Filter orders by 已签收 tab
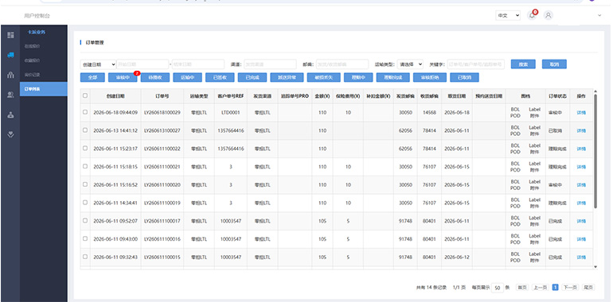The image size is (613, 302). tap(220, 77)
